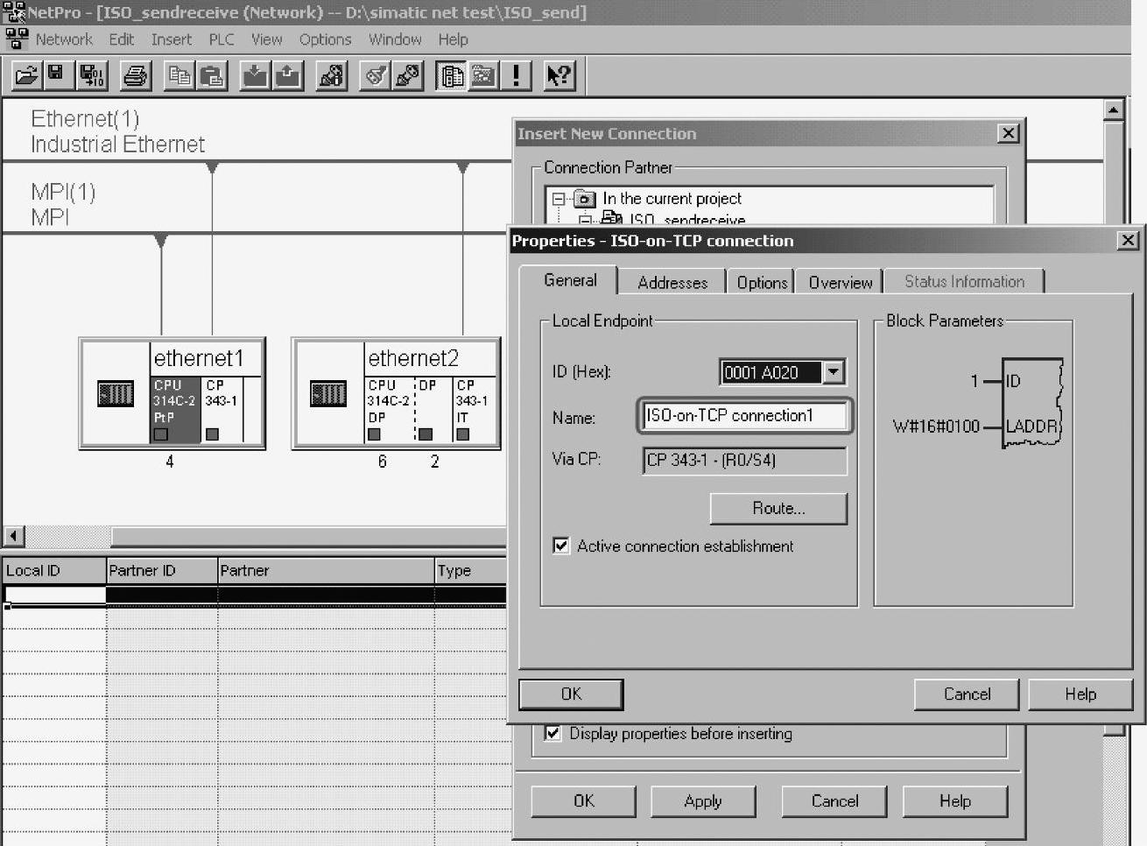
Task: Switch to the General tab
Action: coord(570,280)
